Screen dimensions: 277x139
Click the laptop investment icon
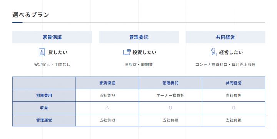(127, 52)
